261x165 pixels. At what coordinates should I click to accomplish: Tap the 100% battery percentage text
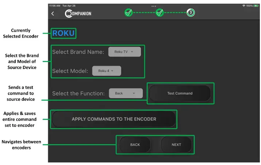[x=250, y=6]
